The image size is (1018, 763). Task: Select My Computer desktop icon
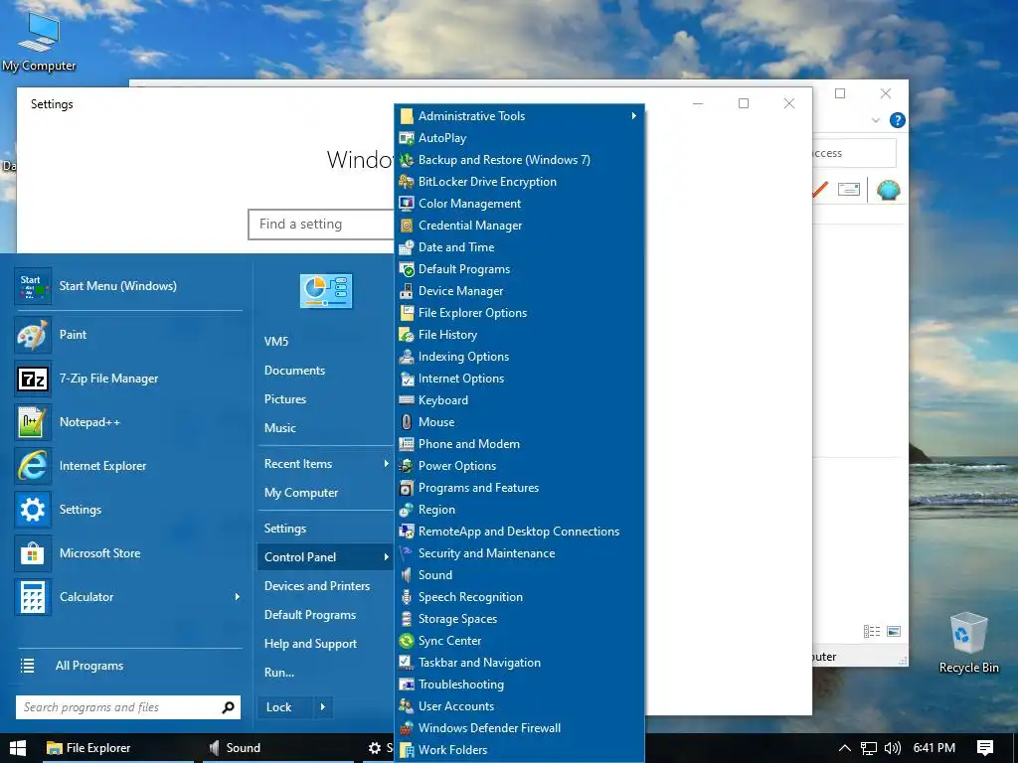39,42
